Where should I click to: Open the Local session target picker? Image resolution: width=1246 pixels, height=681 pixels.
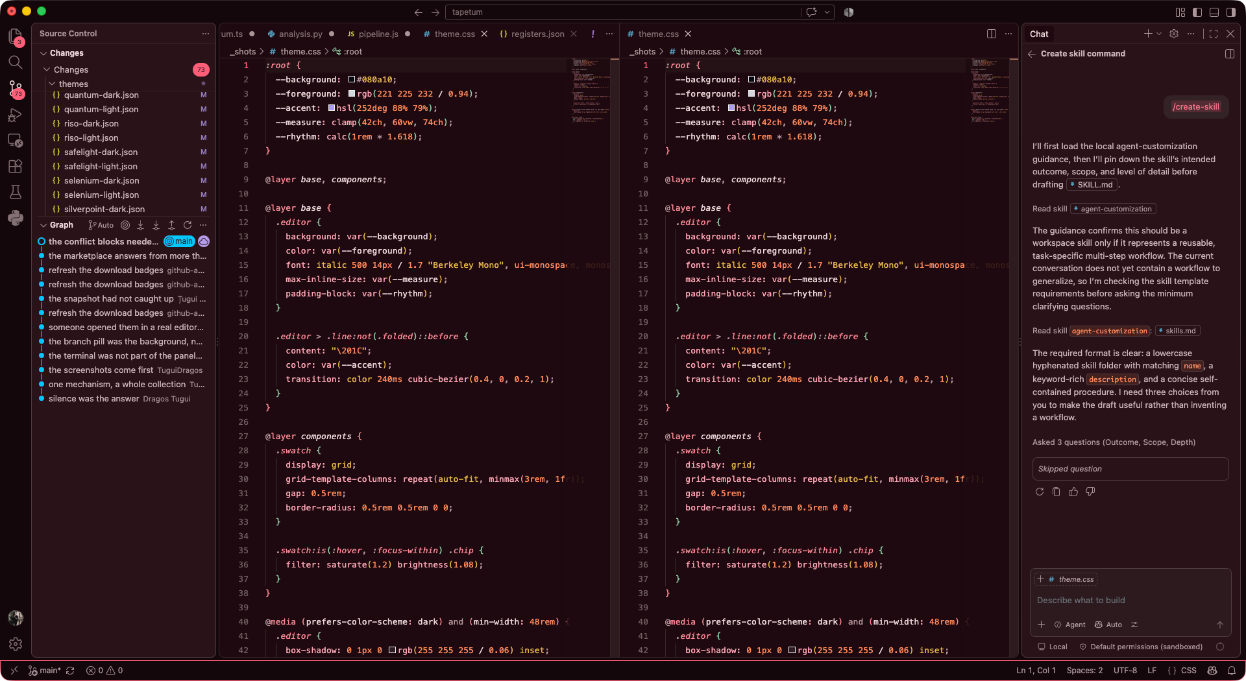pyautogui.click(x=1053, y=647)
